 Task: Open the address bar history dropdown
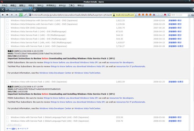tap(136, 15)
